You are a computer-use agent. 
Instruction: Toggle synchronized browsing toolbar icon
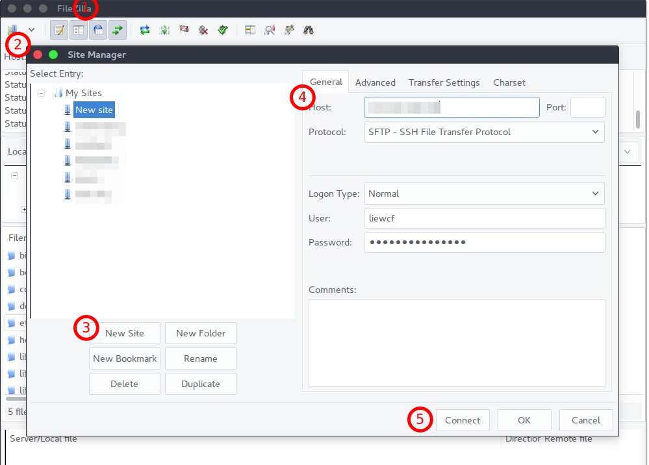coord(289,30)
